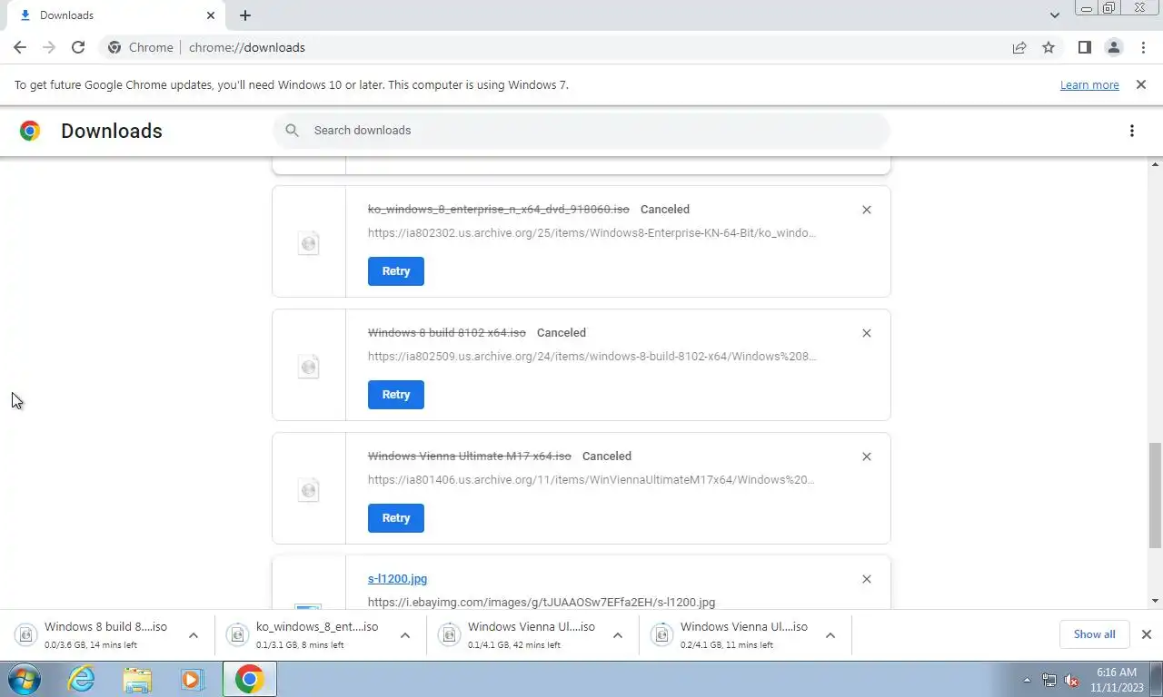Launch Internet Explorer from taskbar
This screenshot has height=697, width=1163.
(x=82, y=679)
